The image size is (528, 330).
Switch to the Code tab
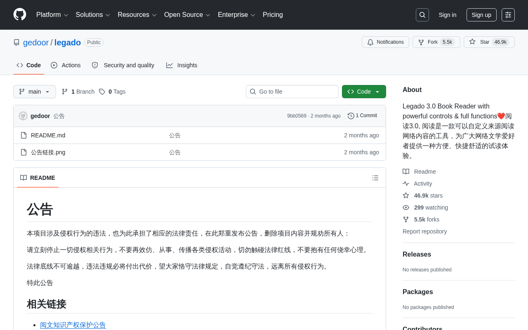(x=29, y=65)
